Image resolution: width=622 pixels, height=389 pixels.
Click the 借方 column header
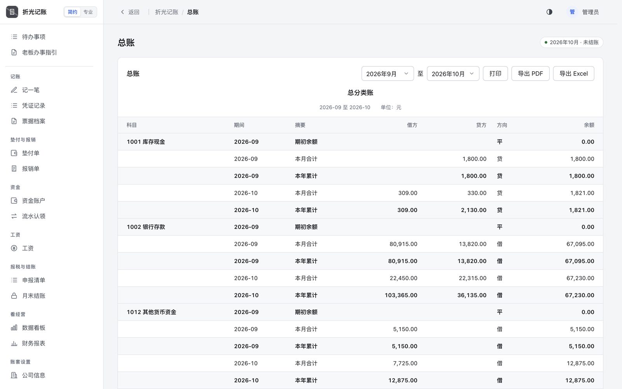412,125
